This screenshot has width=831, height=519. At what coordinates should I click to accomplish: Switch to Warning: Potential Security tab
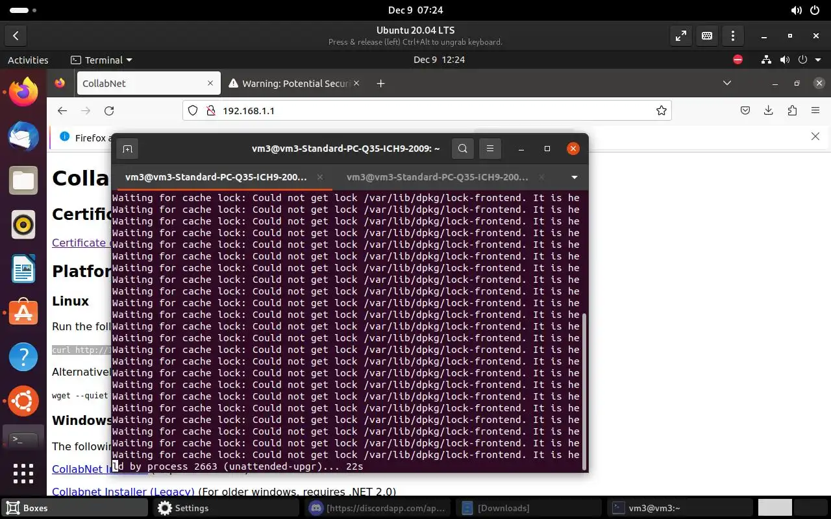tap(295, 83)
